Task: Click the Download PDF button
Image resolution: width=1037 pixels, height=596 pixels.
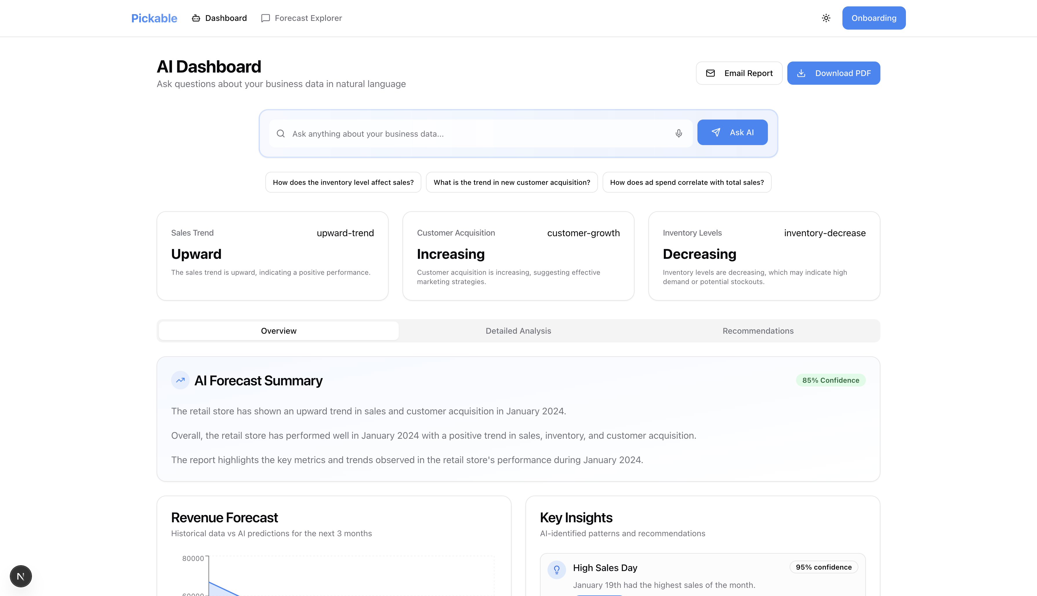Action: (833, 73)
